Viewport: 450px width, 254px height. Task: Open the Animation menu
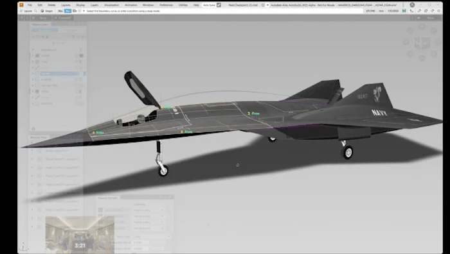tap(131, 5)
